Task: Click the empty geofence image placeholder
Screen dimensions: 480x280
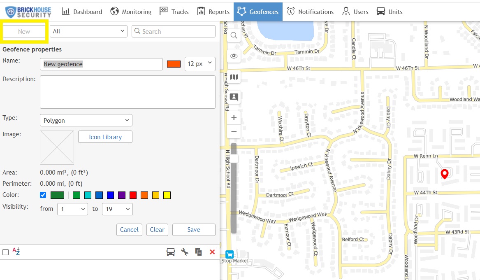Action: [57, 147]
